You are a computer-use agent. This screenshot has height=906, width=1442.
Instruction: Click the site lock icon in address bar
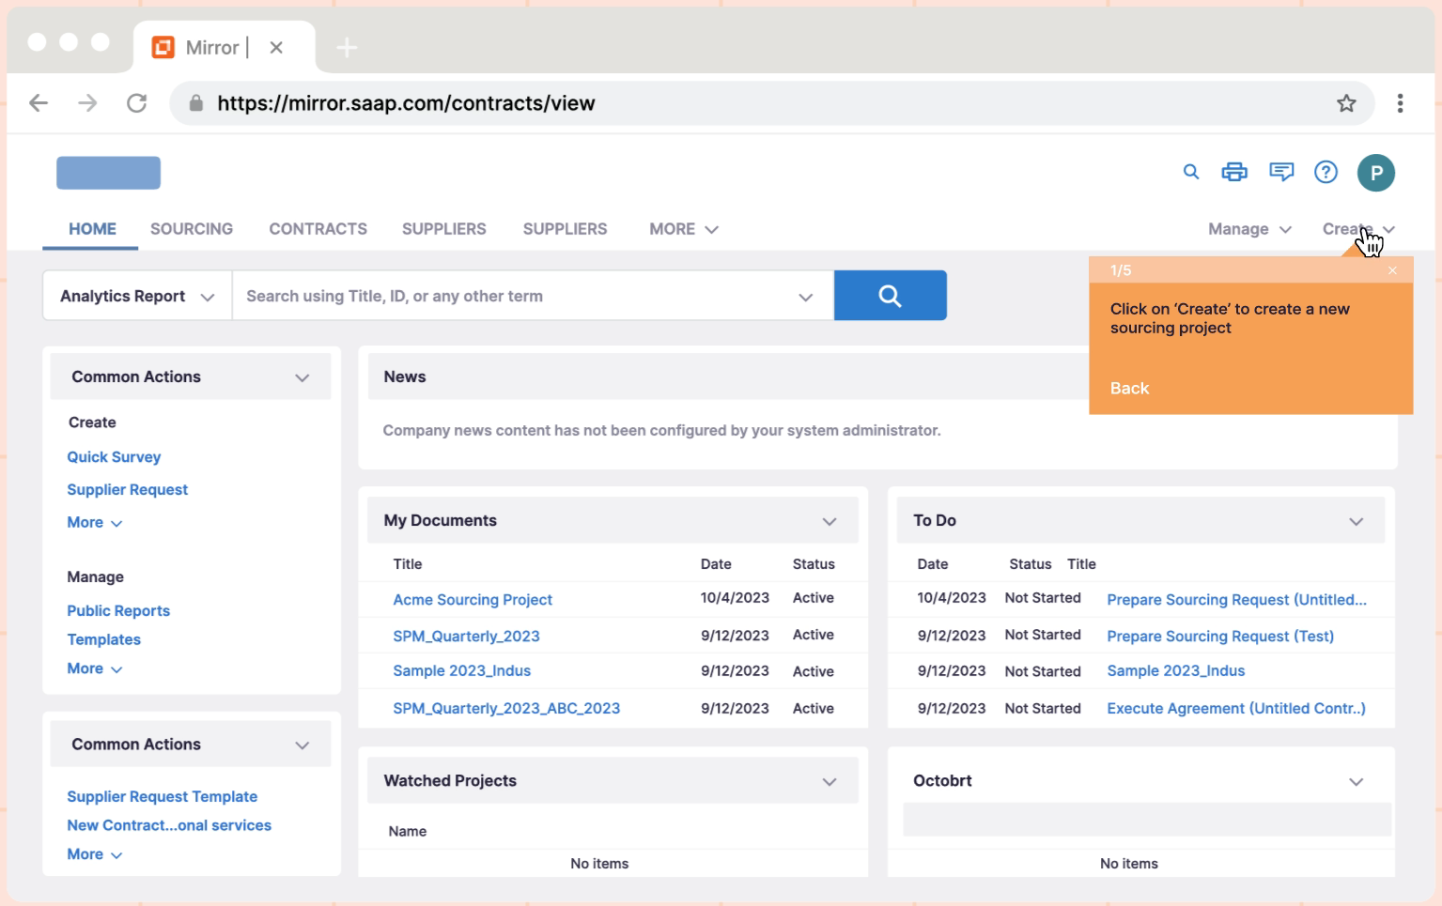195,103
